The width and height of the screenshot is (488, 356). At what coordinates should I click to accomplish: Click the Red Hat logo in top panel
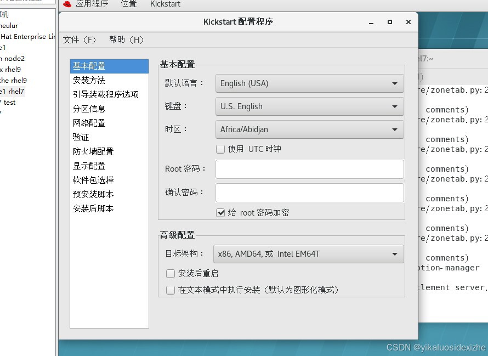[x=67, y=4]
